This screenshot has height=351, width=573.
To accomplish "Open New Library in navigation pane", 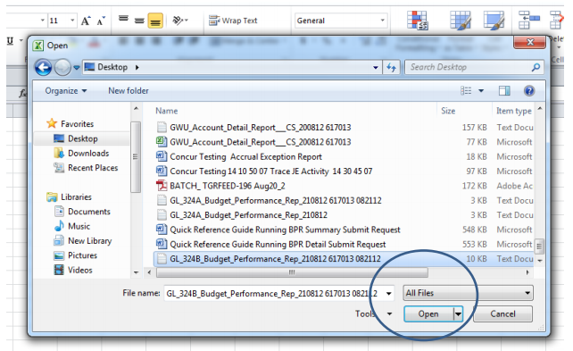I will point(83,241).
